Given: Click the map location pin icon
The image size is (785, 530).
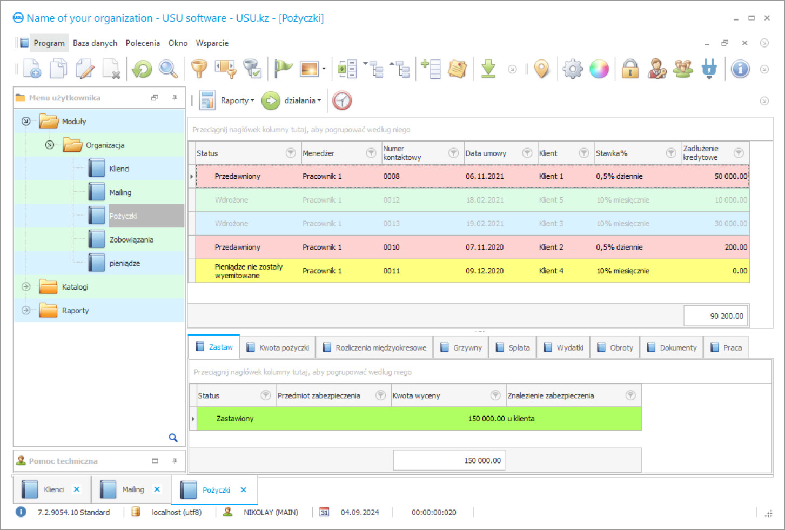Looking at the screenshot, I should tap(541, 69).
